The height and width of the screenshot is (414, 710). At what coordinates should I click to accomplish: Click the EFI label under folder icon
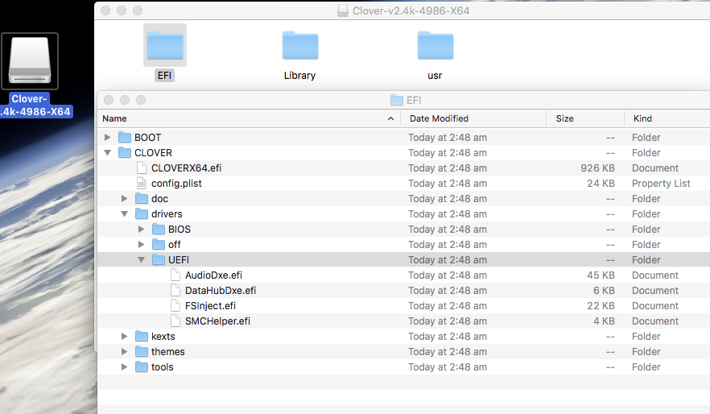pos(164,76)
